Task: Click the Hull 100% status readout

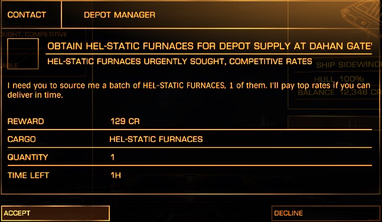Action: pyautogui.click(x=339, y=79)
